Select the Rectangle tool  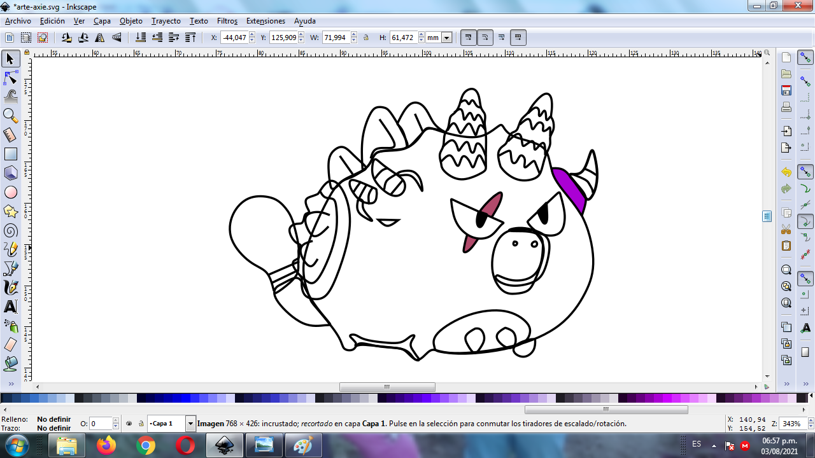(x=10, y=154)
